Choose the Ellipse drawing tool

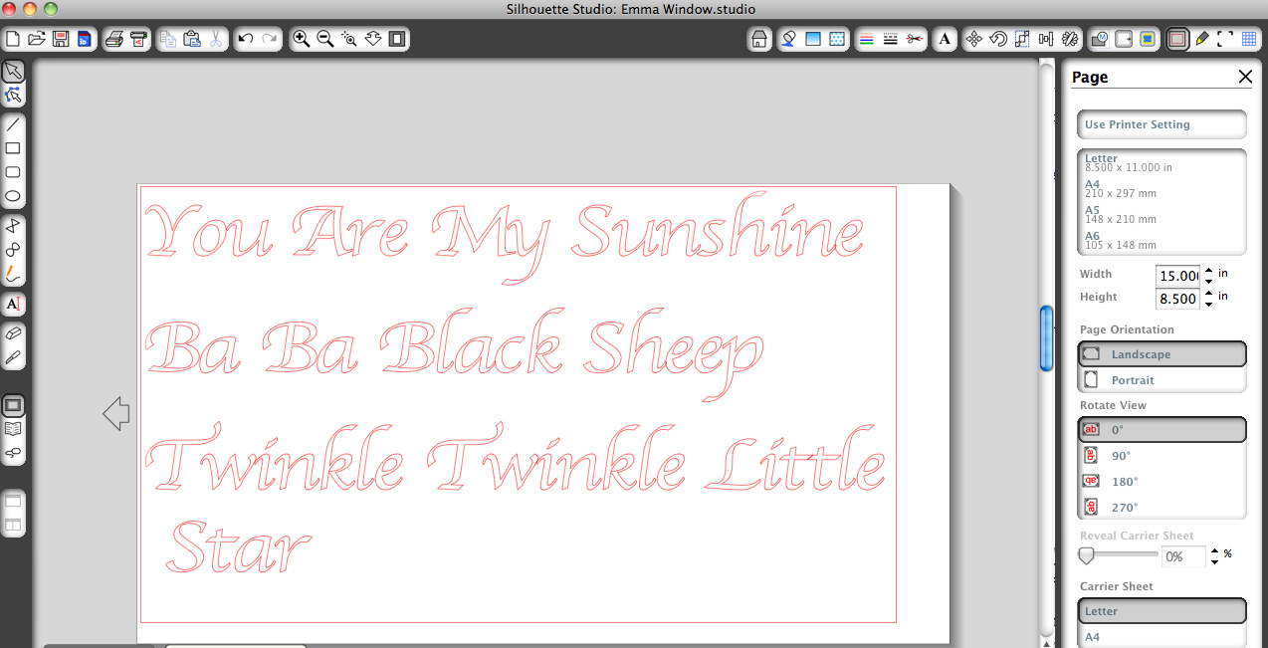13,196
